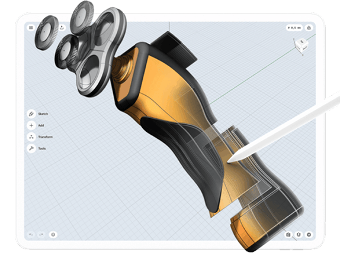Screen dimensions: 340x253
Task: Select the Transform tool icon
Action: 31,137
